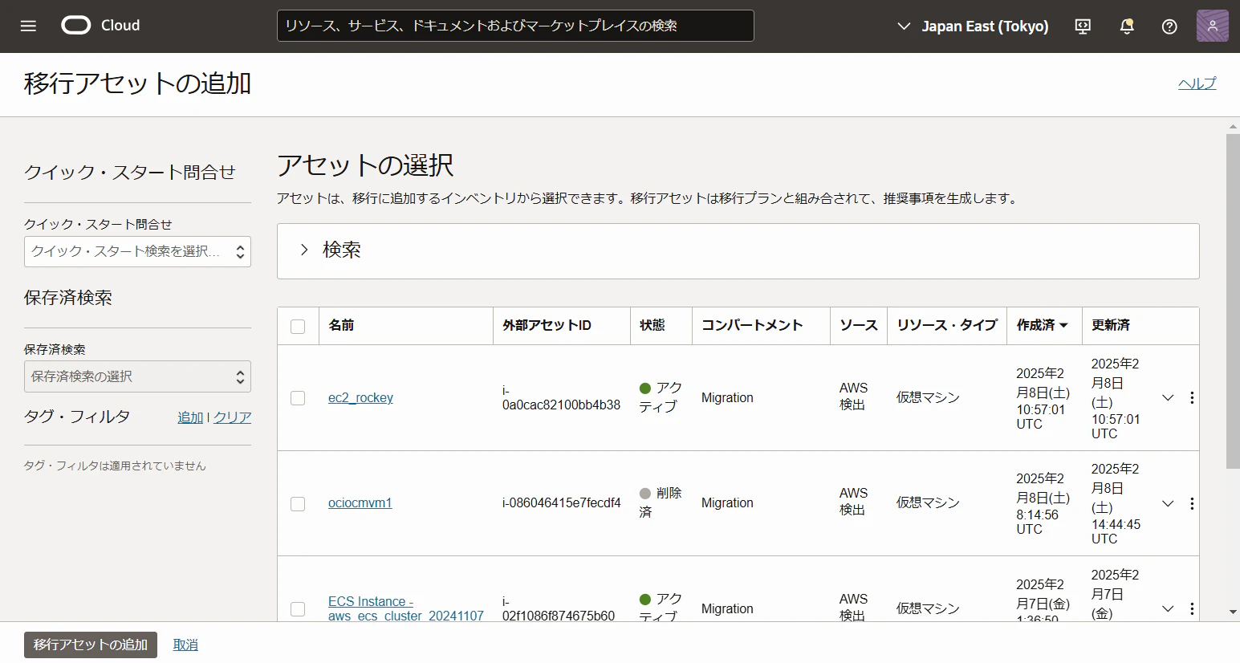This screenshot has height=663, width=1240.
Task: Open actions menu for ec2_rockey row
Action: (x=1192, y=398)
